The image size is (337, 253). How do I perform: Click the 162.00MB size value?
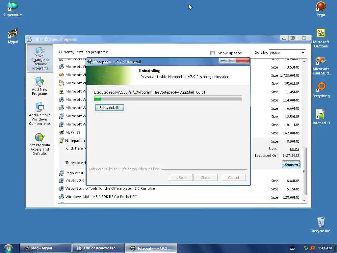click(291, 133)
